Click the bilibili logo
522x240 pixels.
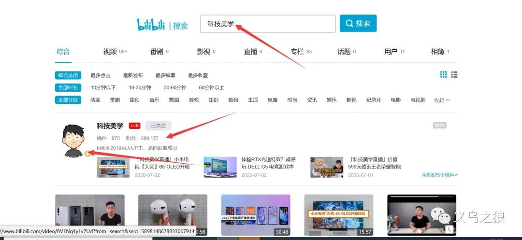coord(151,24)
